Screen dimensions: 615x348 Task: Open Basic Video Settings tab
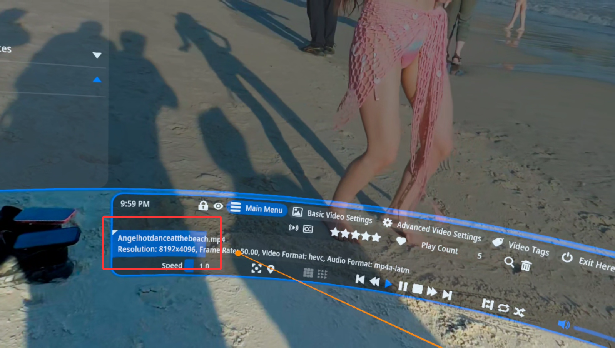coord(332,215)
